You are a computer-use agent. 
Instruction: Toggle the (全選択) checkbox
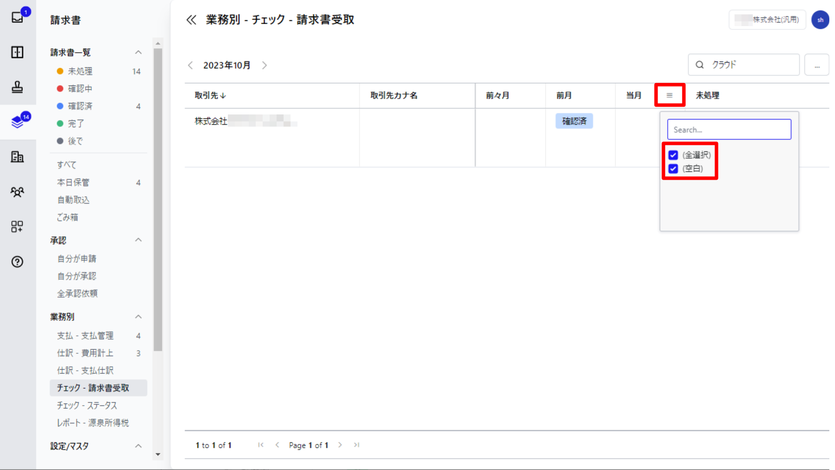click(x=673, y=155)
